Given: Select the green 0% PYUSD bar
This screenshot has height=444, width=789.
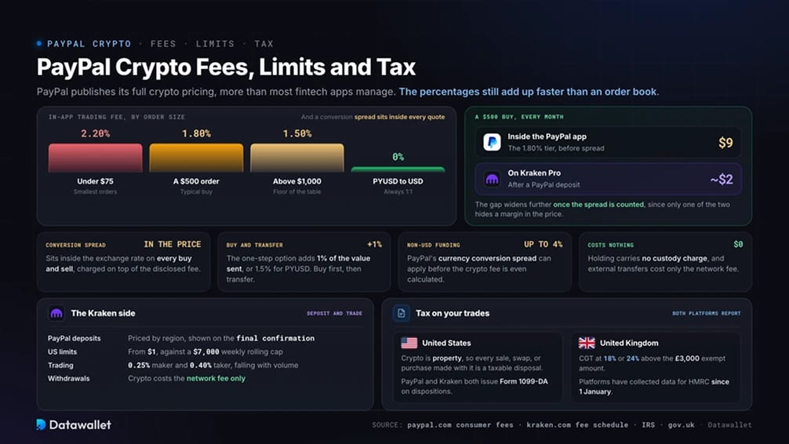Looking at the screenshot, I should point(398,169).
